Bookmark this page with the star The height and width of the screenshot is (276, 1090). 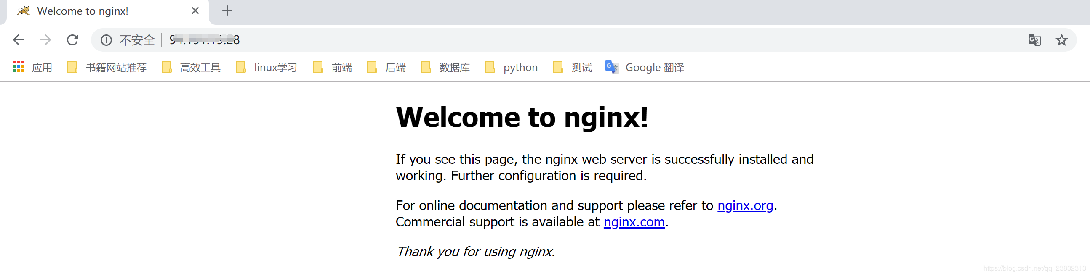[1061, 40]
